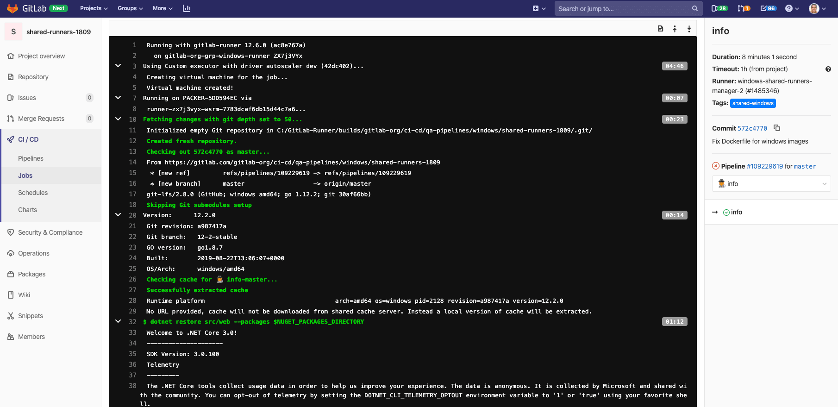Open pipeline #109229619 link
Viewport: 838px width, 407px height.
(765, 166)
